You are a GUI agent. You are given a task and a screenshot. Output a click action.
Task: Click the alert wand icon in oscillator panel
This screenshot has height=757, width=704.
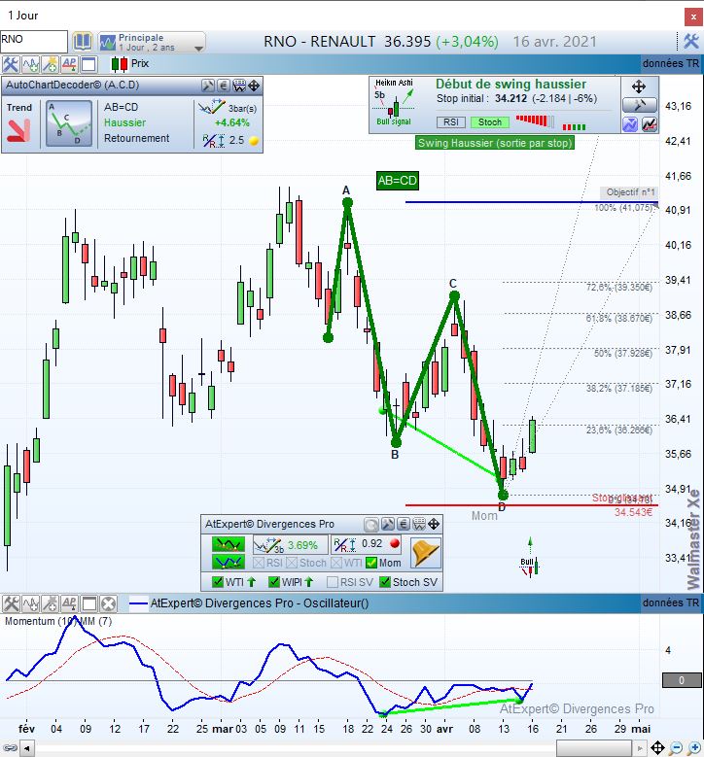coord(51,603)
